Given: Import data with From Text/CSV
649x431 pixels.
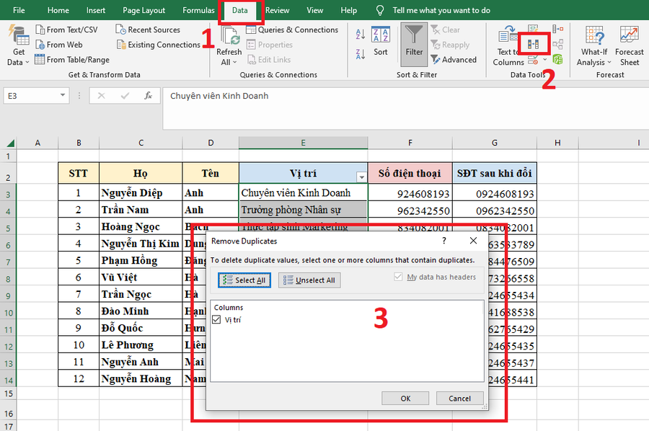Looking at the screenshot, I should [66, 30].
